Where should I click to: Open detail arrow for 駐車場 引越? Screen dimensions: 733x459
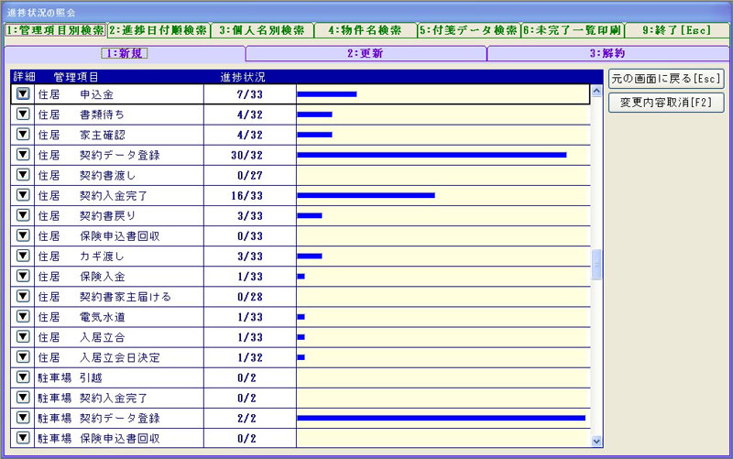point(23,377)
